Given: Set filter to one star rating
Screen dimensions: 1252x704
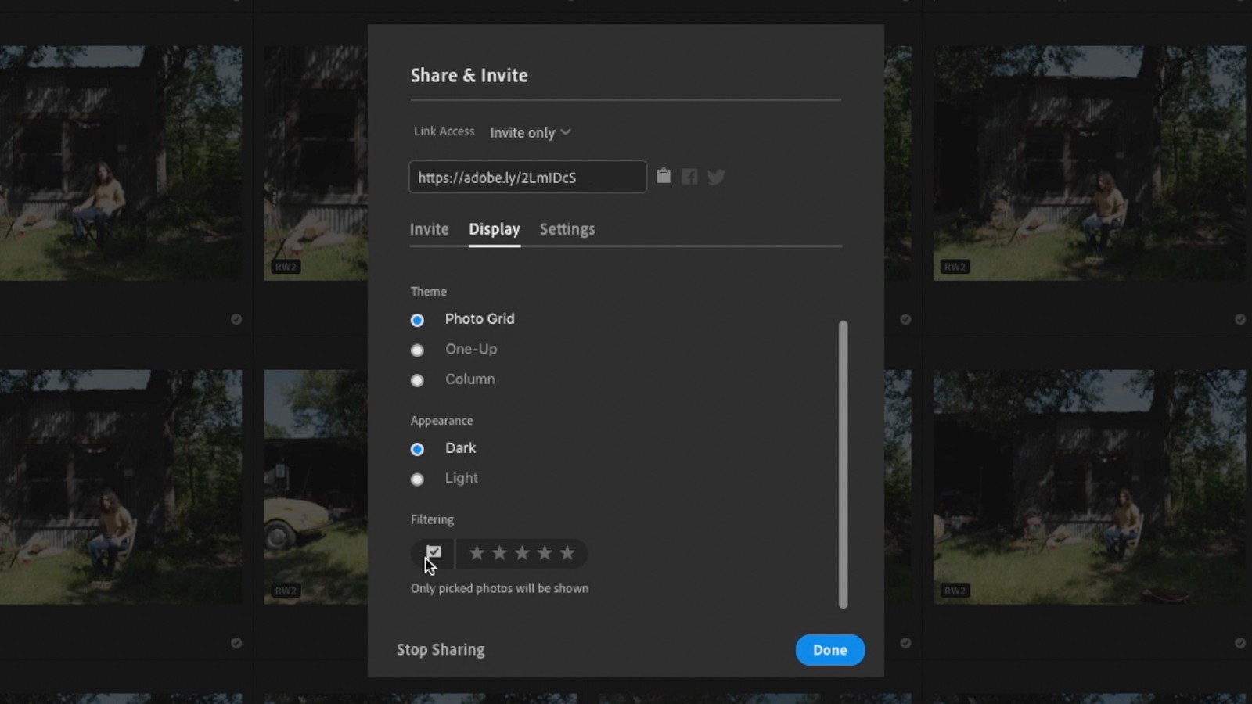Looking at the screenshot, I should 477,553.
